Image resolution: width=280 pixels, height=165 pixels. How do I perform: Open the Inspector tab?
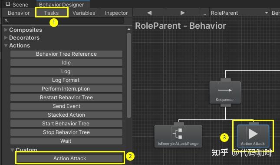[116, 13]
